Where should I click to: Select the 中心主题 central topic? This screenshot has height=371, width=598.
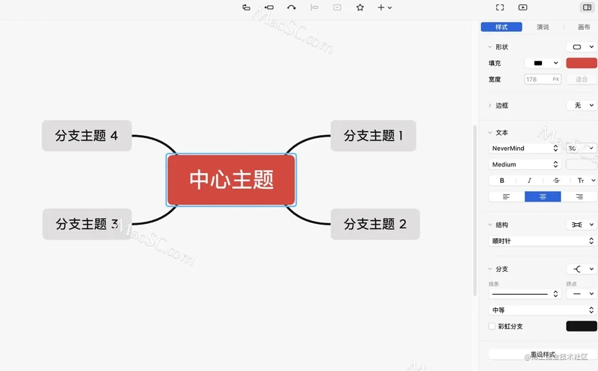(231, 180)
